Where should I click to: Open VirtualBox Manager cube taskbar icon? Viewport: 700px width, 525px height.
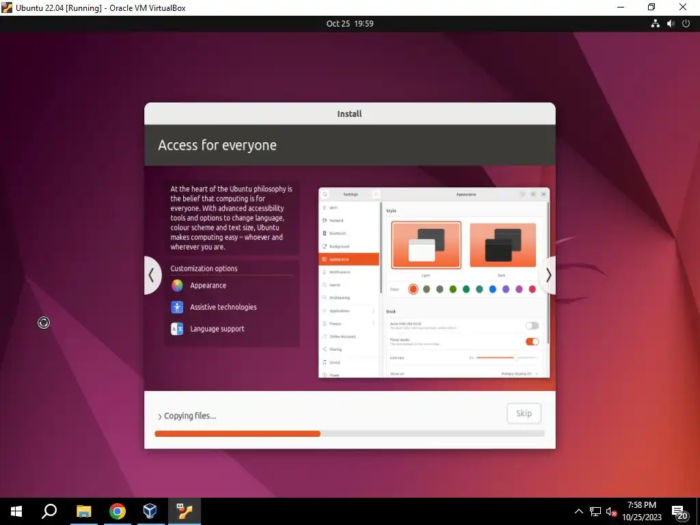coord(150,511)
